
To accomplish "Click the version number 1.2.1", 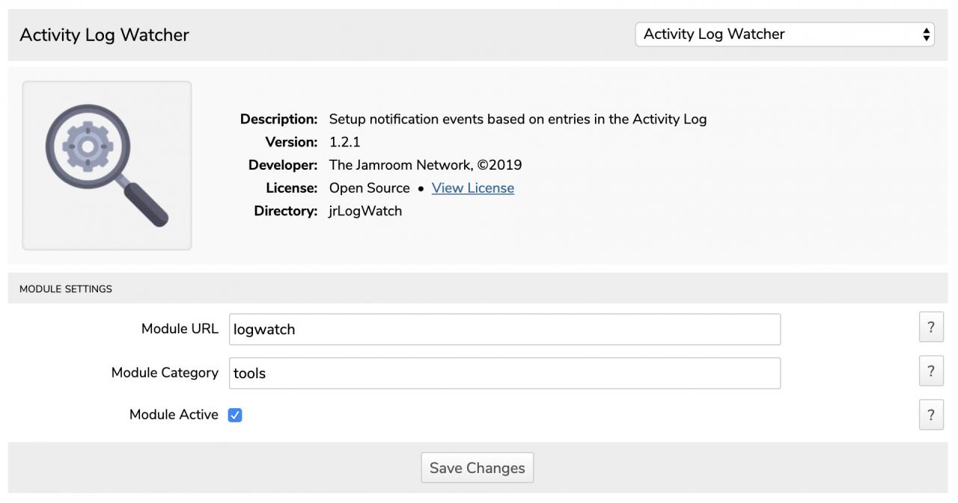I will point(344,142).
